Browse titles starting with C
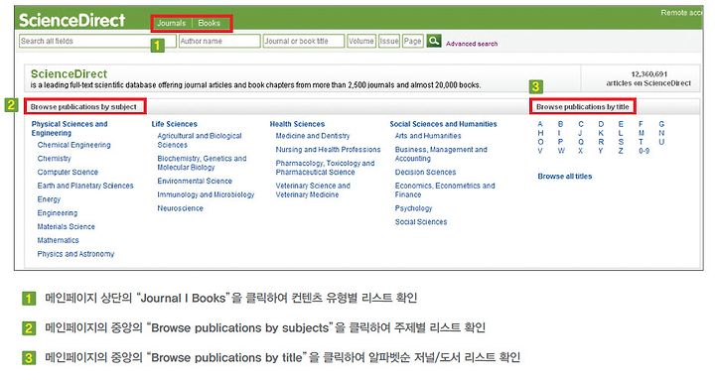This screenshot has width=715, height=380. [581, 124]
